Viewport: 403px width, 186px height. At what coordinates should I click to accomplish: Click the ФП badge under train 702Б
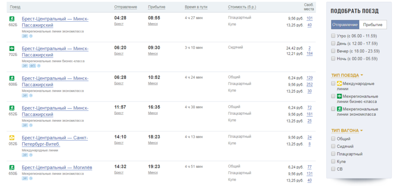32,66
